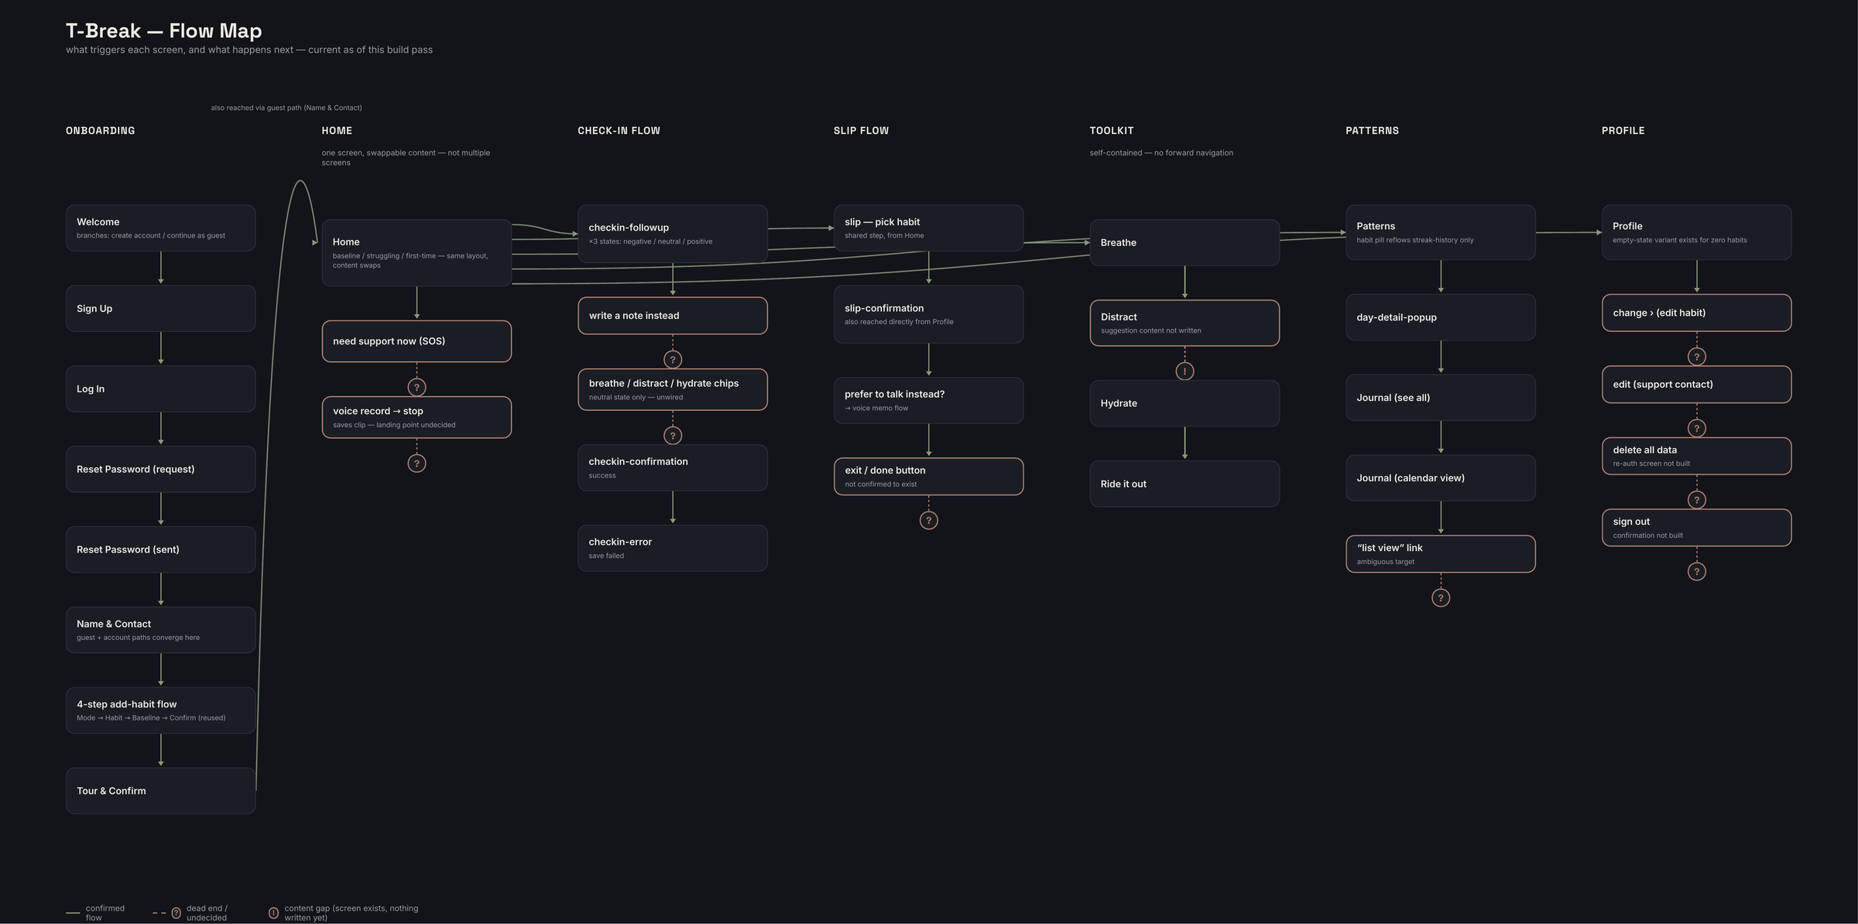Select the change › (edit habit) node
1858x924 pixels.
tap(1697, 313)
